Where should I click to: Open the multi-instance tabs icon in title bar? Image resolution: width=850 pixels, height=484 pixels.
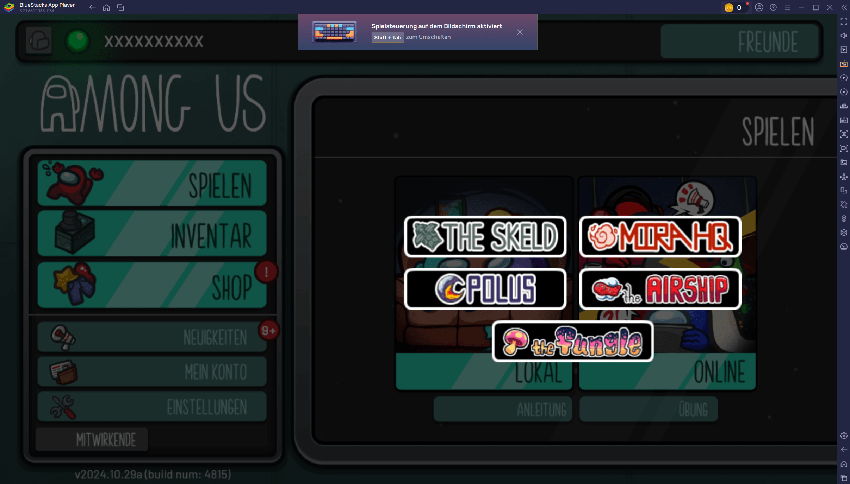[120, 7]
